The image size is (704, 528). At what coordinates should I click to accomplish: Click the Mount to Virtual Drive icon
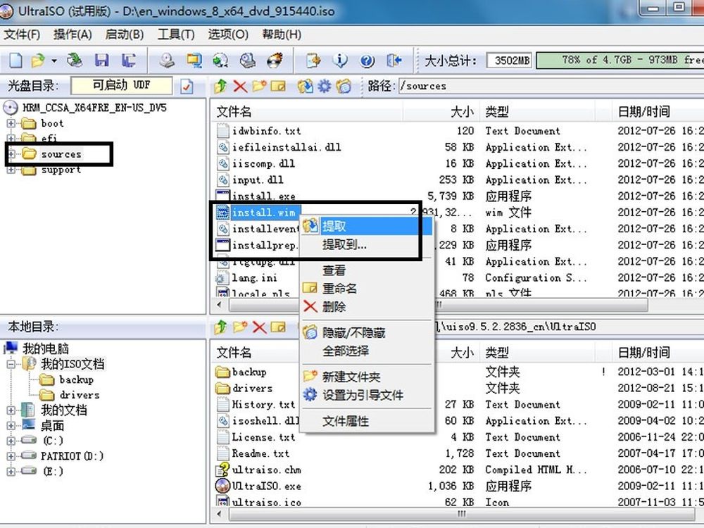[x=247, y=60]
